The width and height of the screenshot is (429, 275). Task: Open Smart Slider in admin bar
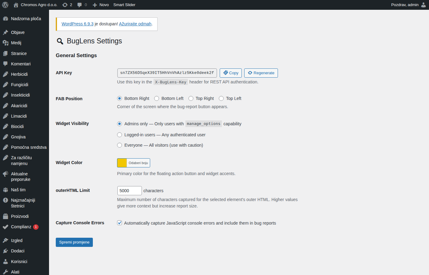click(124, 5)
